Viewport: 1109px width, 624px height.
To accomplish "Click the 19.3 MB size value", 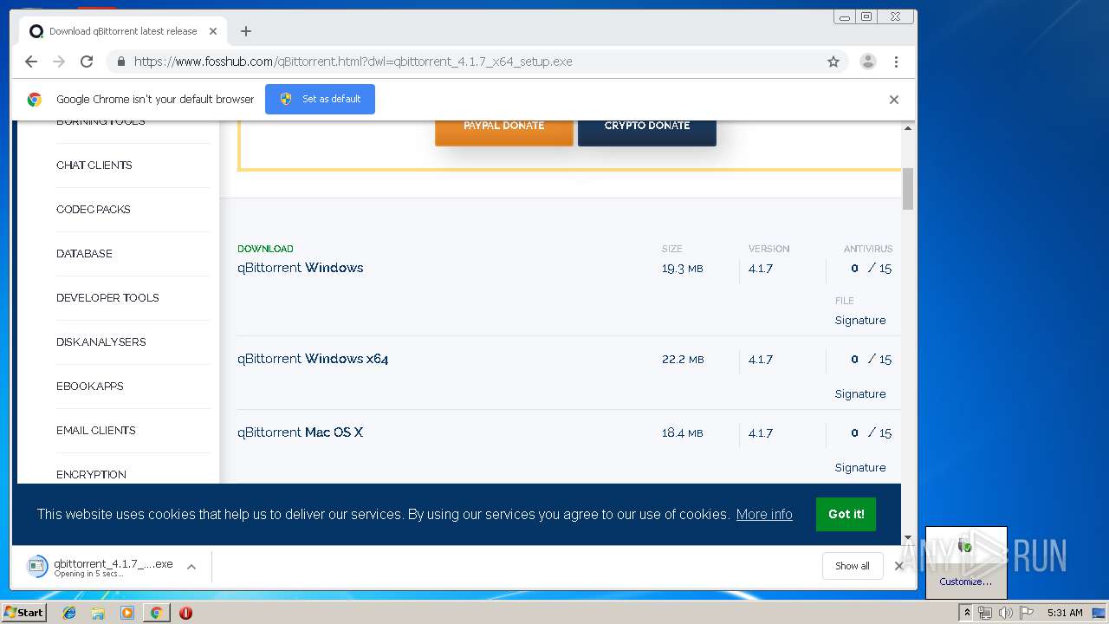I will pos(683,269).
